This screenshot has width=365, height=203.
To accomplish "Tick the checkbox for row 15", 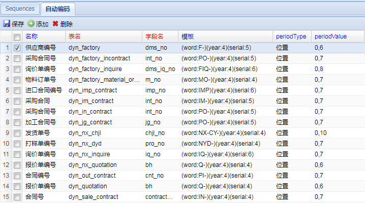I will (17, 197).
